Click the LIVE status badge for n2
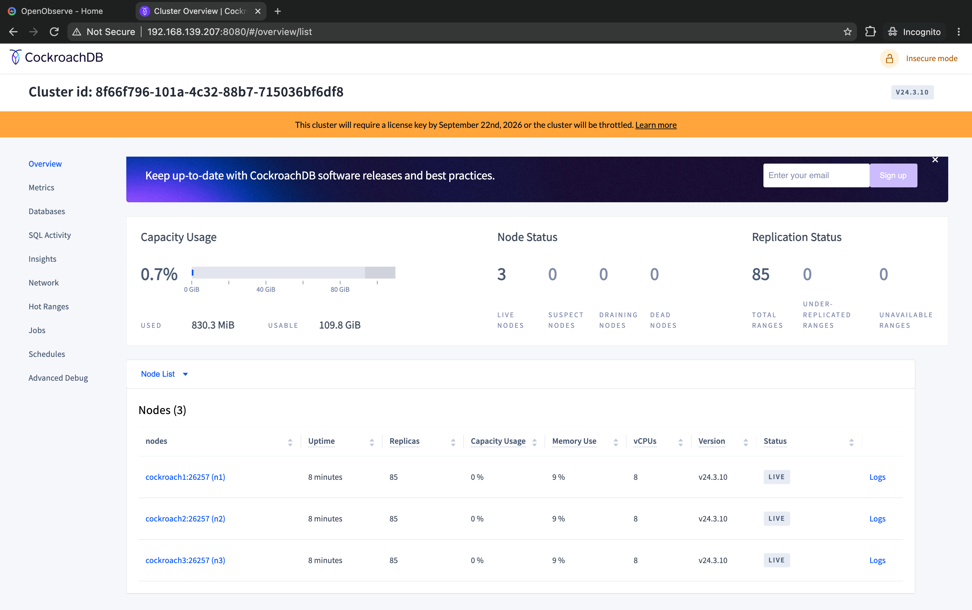 point(777,518)
